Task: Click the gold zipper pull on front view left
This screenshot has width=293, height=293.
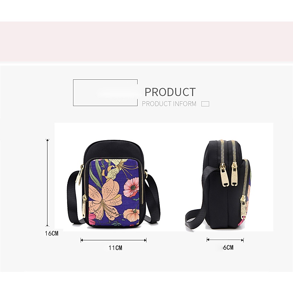Action: [85, 205]
